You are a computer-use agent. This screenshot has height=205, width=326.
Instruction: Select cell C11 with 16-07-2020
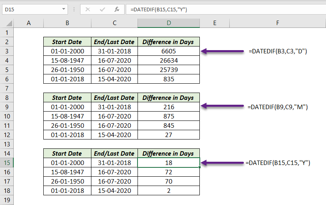tap(114, 125)
